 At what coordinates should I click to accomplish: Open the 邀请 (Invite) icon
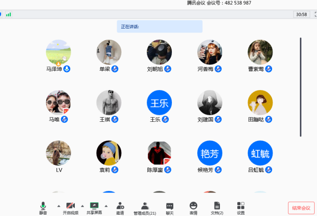click(x=120, y=208)
